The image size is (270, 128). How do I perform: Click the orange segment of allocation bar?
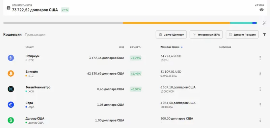(x=176, y=23)
